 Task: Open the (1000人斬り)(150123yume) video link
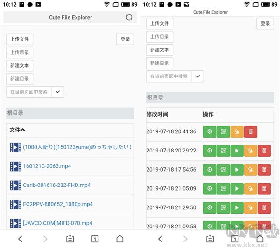coord(77,147)
